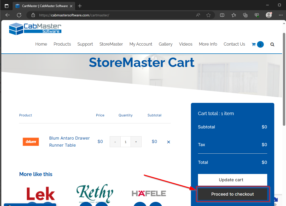Image resolution: width=286 pixels, height=206 pixels.
Task: Click the Lek brand logo
Action: pyautogui.click(x=41, y=194)
